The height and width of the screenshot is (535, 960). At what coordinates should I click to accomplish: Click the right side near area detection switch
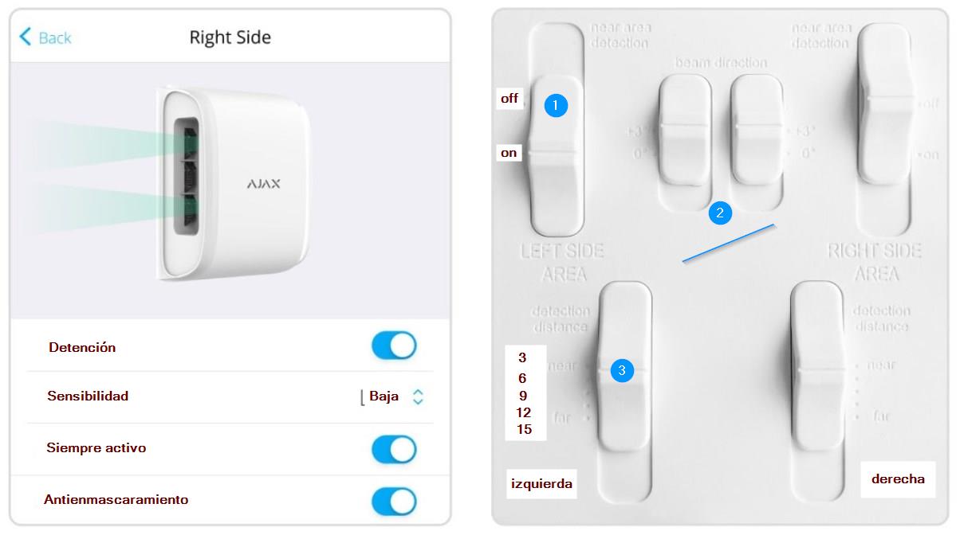point(885,101)
